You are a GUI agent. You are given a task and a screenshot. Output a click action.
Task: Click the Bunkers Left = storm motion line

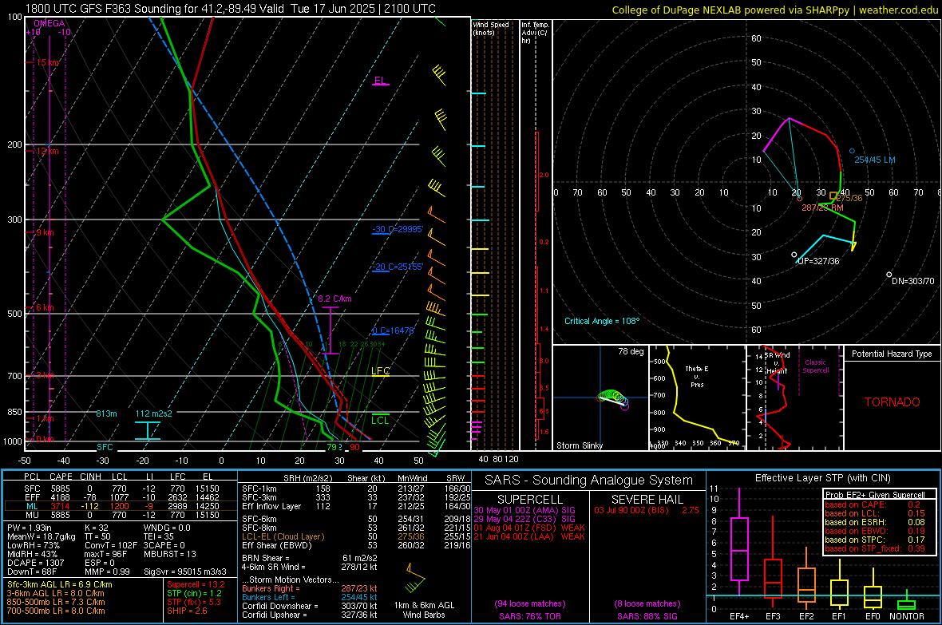click(x=310, y=597)
